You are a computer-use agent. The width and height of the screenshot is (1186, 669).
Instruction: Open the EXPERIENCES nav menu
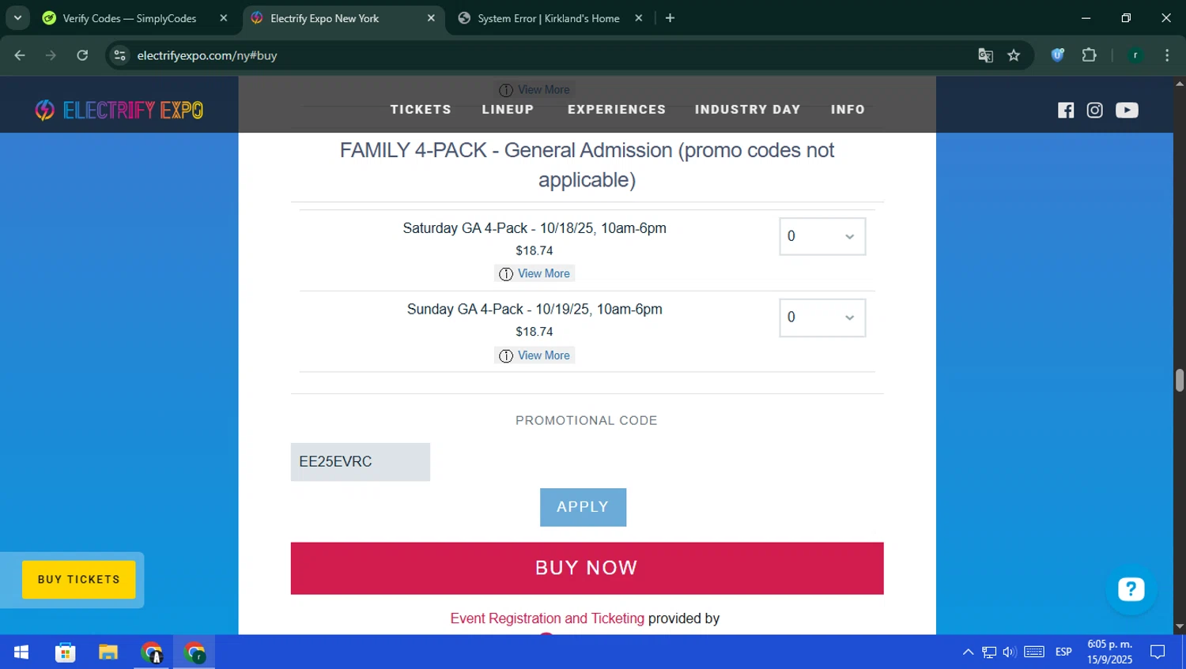[617, 110]
